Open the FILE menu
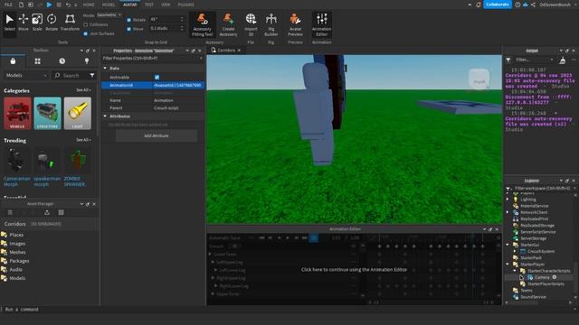Screen dimensions: 579x325 [8, 5]
